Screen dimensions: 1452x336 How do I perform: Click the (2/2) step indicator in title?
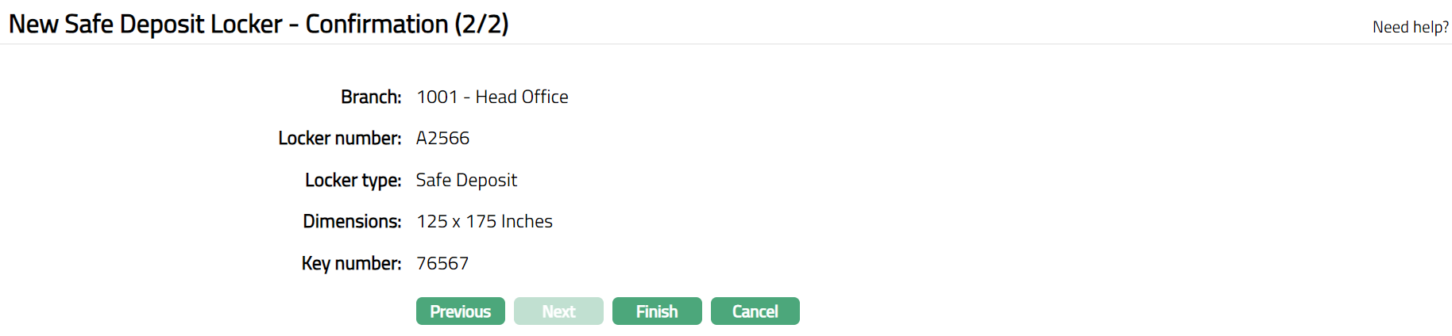(481, 25)
